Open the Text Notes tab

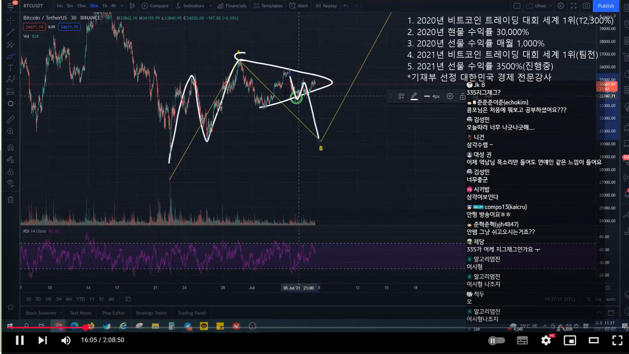[80, 313]
